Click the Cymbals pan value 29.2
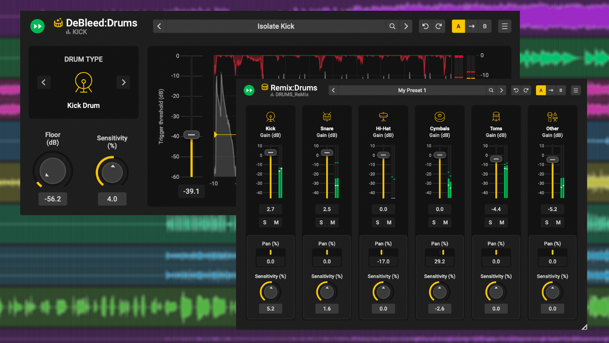Image resolution: width=609 pixels, height=343 pixels. pyautogui.click(x=440, y=262)
